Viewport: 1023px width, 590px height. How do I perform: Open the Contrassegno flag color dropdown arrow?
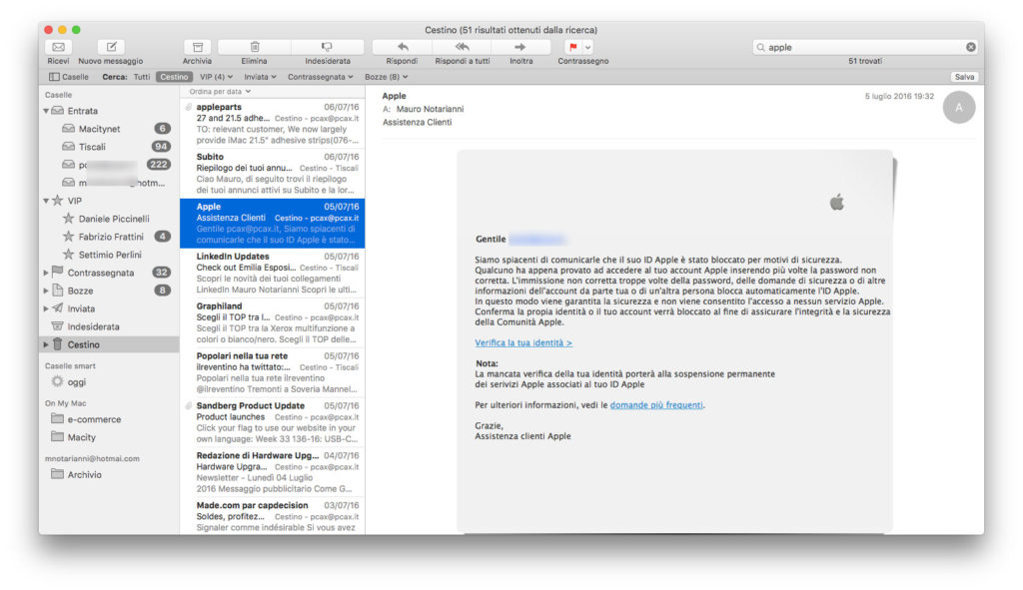(x=587, y=47)
